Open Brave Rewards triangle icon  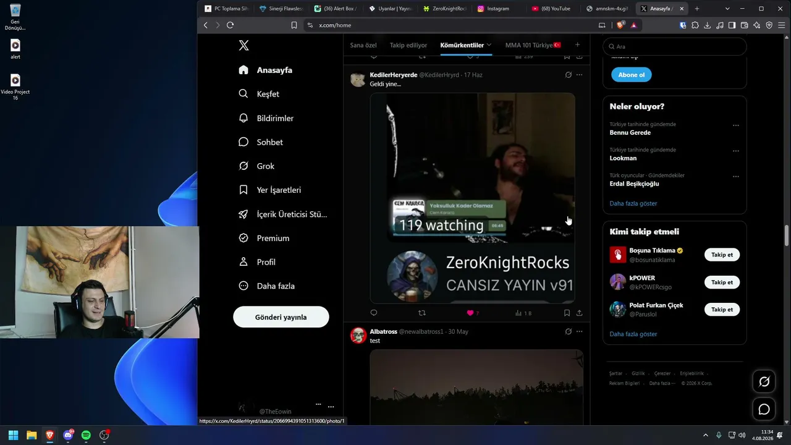[633, 25]
